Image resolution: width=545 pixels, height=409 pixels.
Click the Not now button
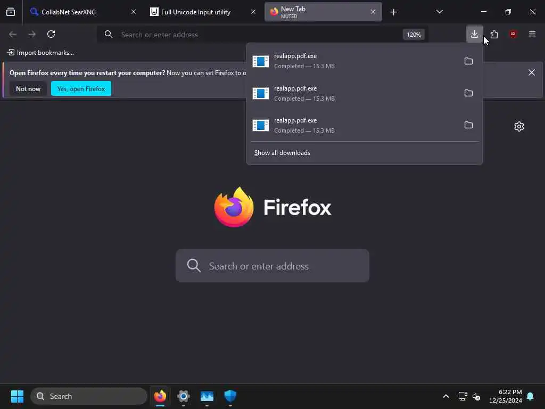pos(28,89)
